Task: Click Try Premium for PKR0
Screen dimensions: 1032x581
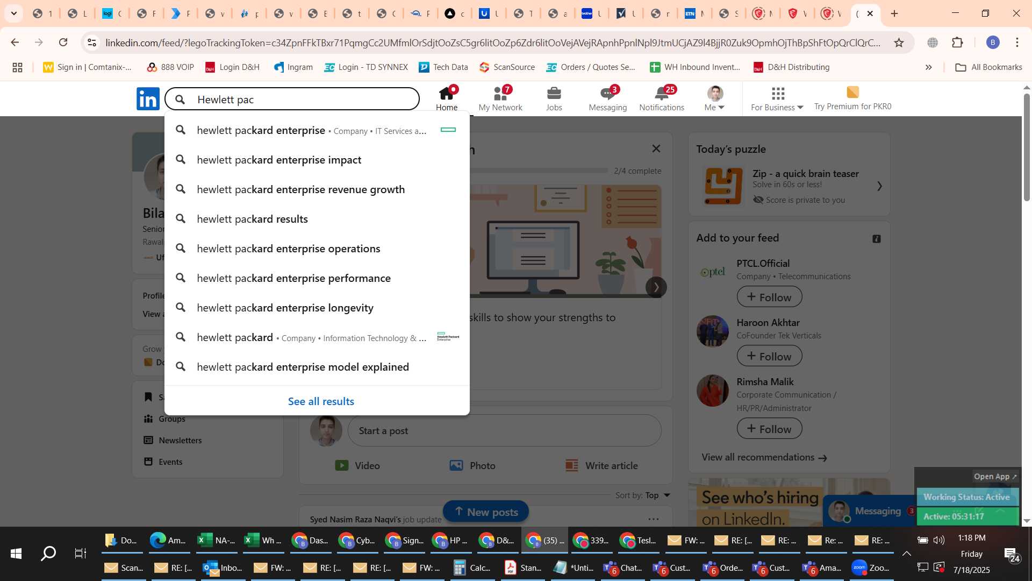Action: click(852, 98)
